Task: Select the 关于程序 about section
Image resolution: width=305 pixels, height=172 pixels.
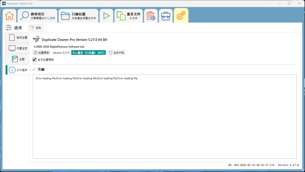Action: point(17,70)
